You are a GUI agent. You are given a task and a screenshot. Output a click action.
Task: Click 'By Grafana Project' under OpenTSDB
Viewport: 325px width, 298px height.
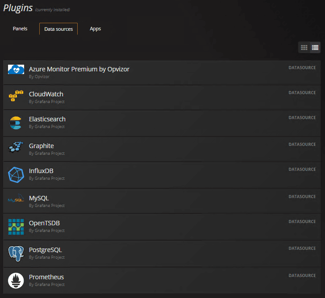point(47,231)
